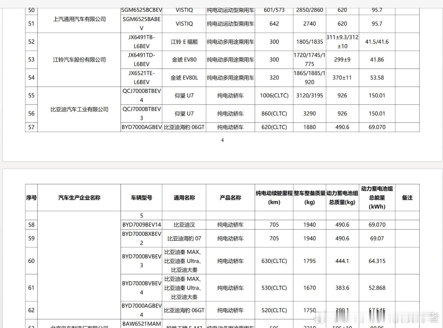Select range value 620(CLTC)
This screenshot has height=328, width=443.
[x=274, y=127]
